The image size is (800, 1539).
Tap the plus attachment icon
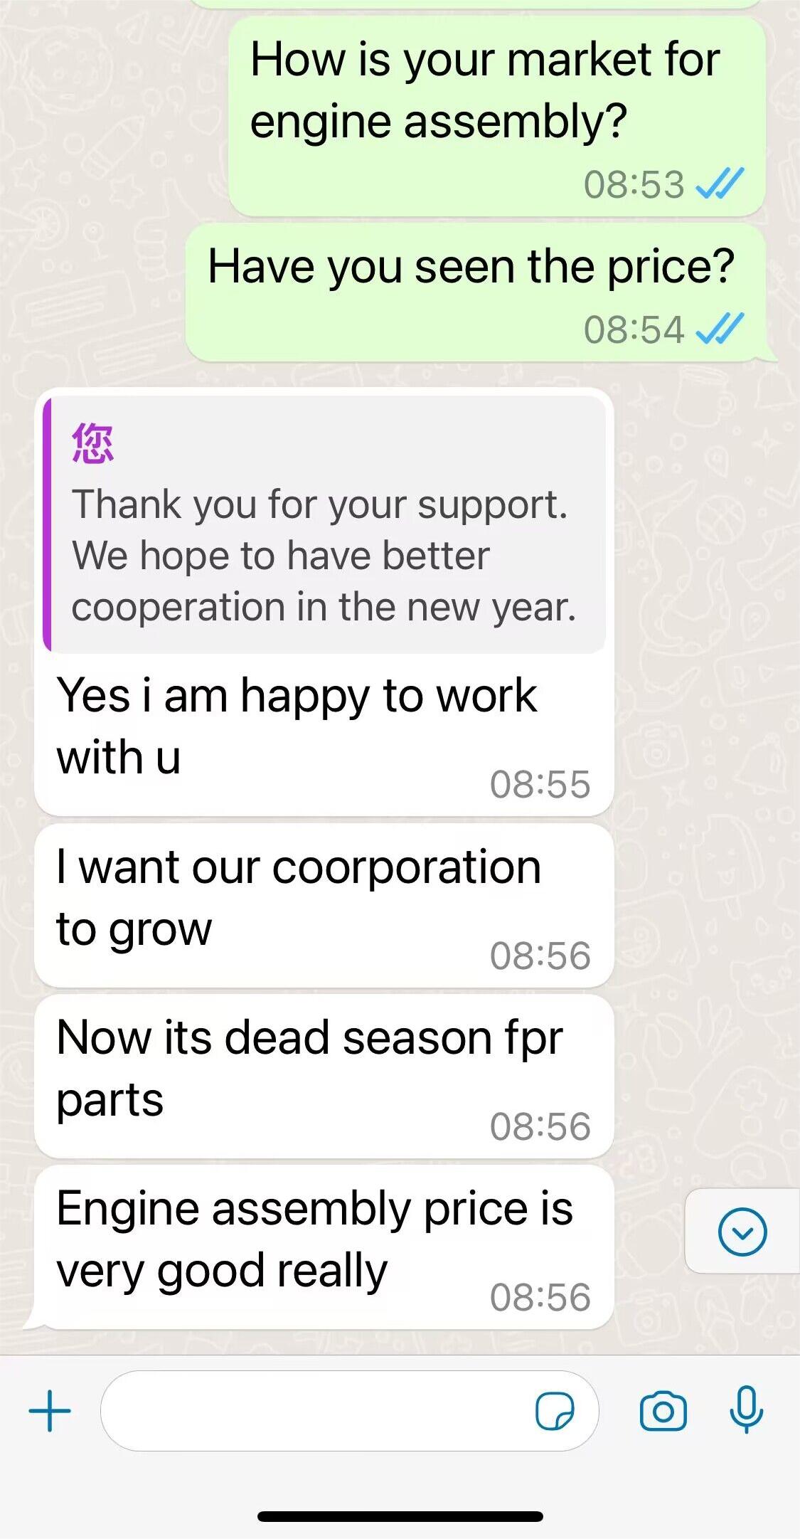[50, 1410]
